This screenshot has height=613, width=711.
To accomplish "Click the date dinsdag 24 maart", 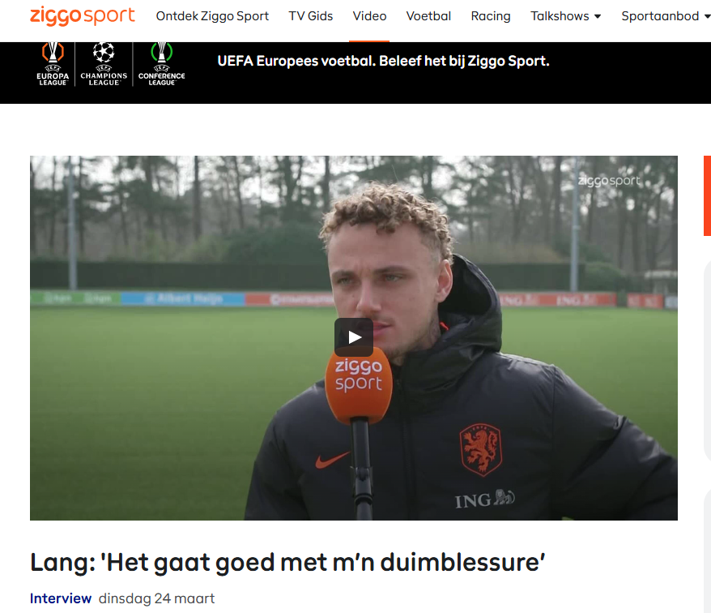I will [x=156, y=598].
